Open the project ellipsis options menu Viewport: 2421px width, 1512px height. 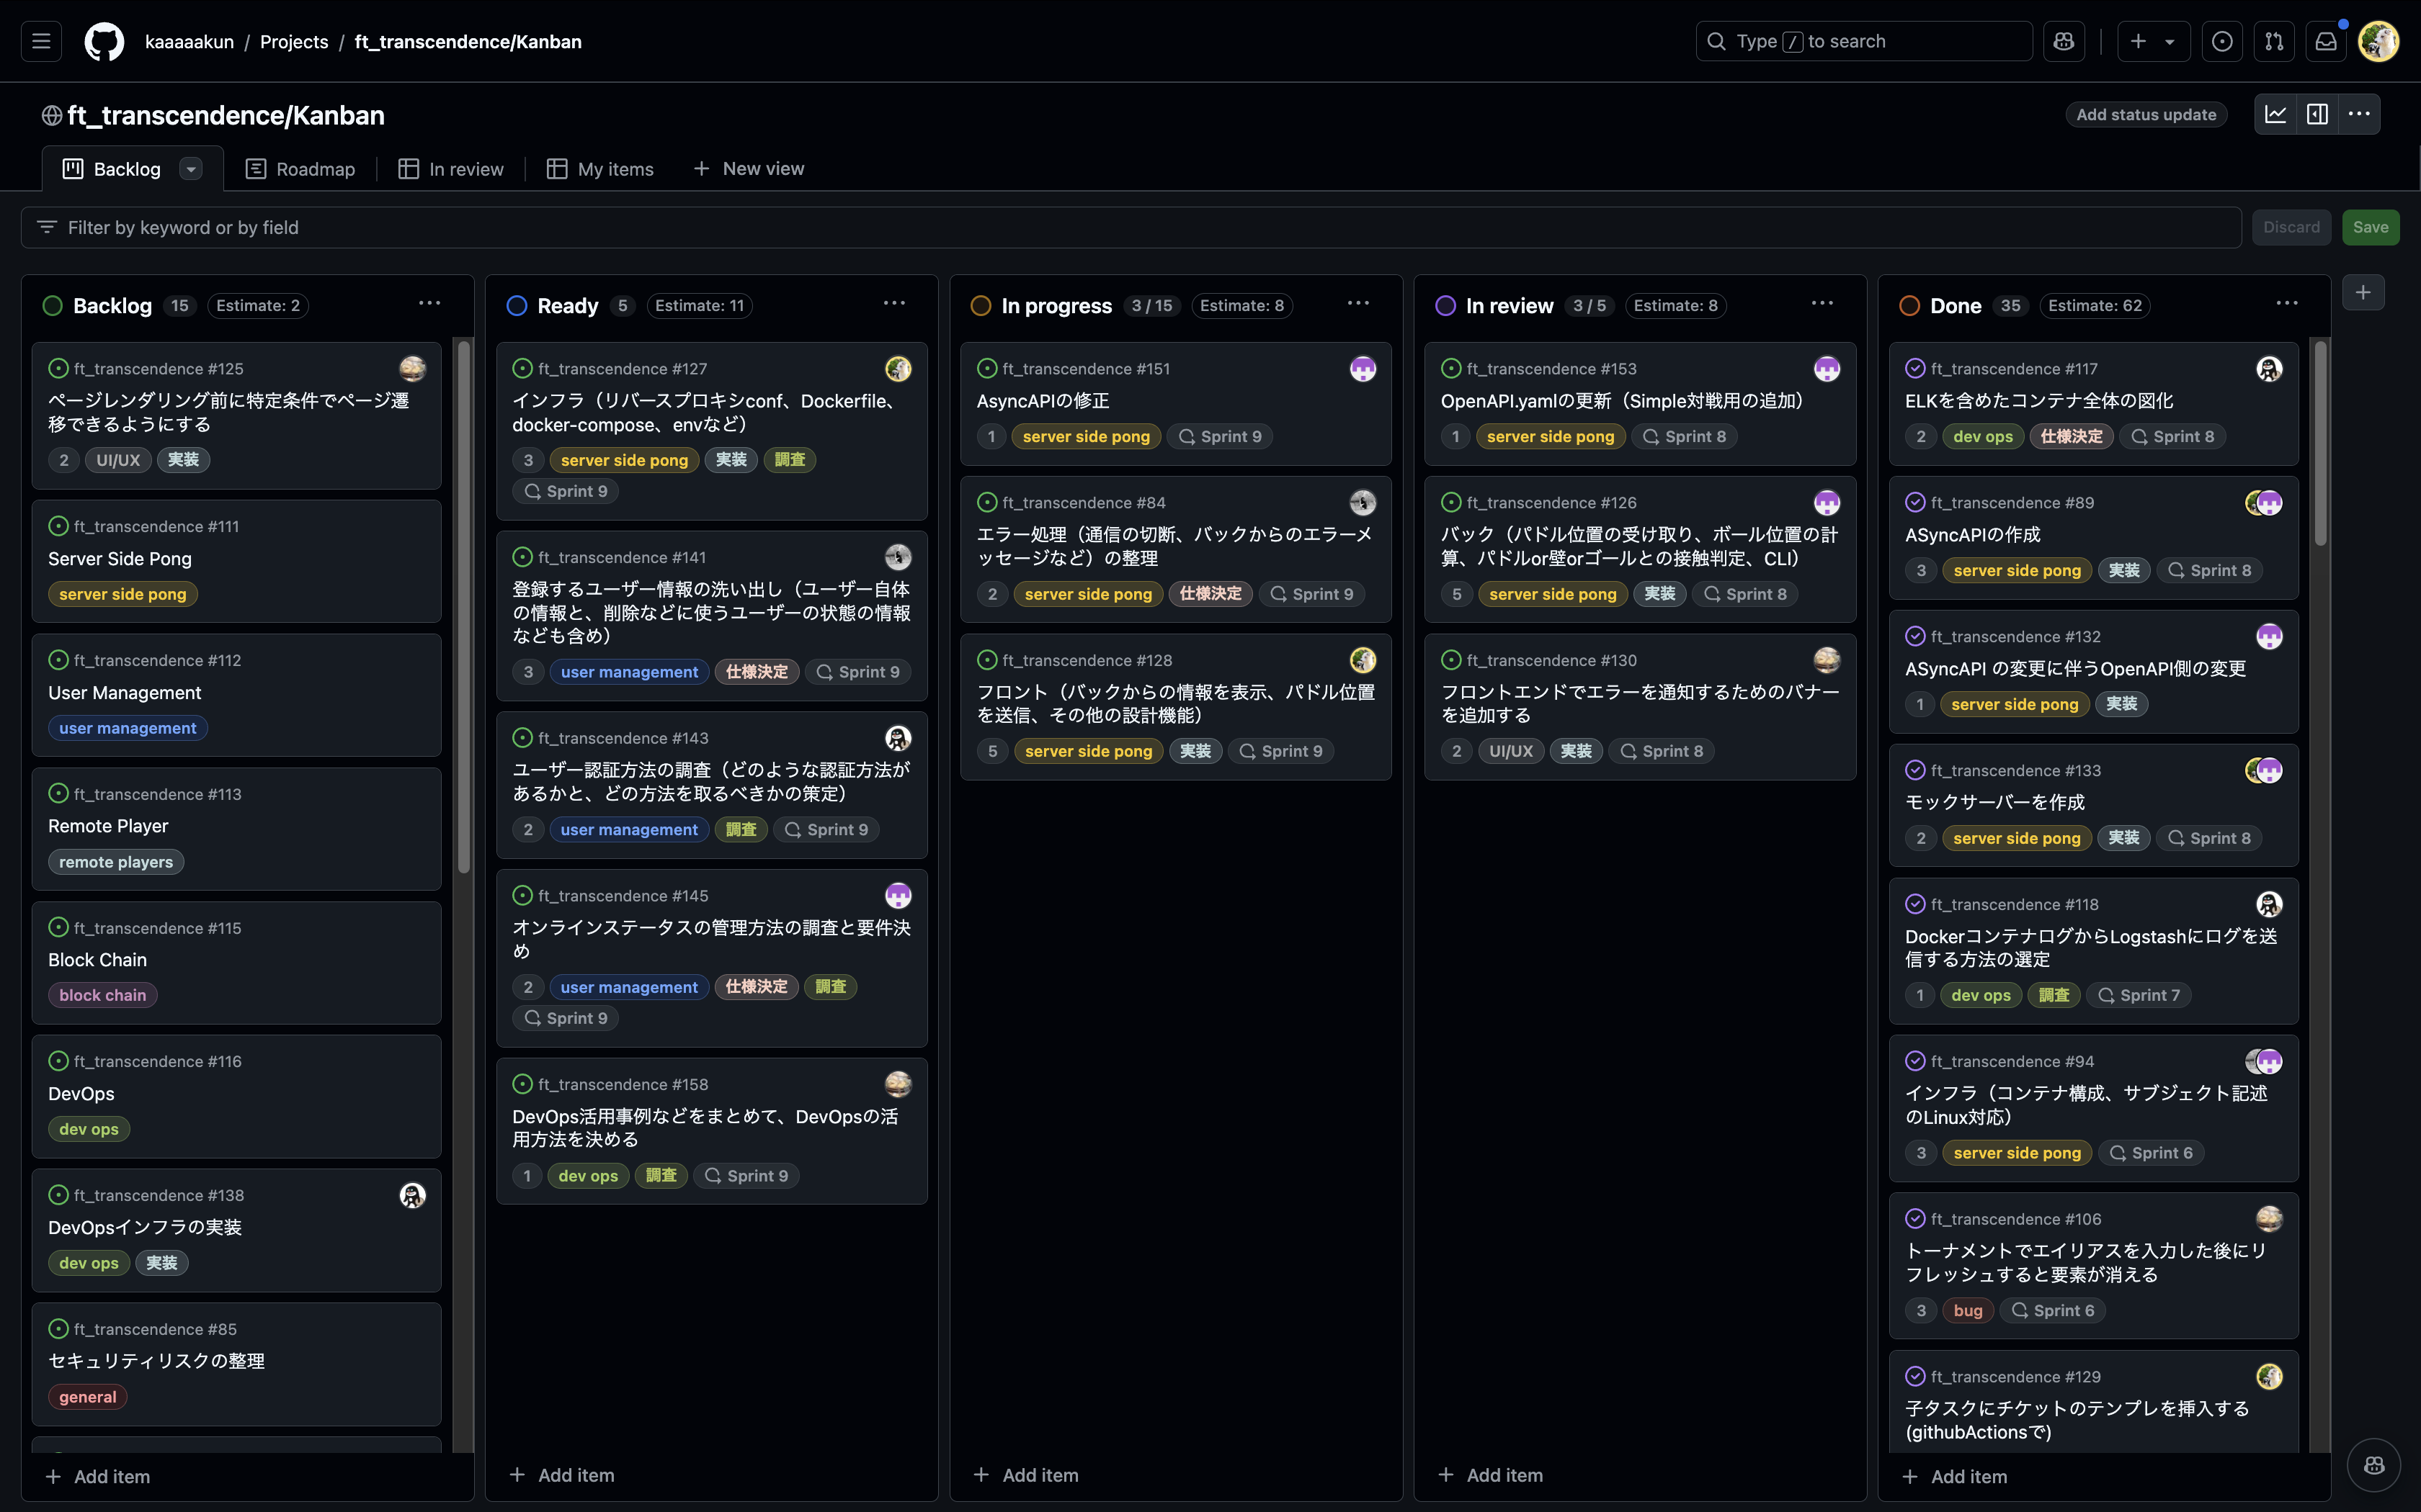(2359, 114)
